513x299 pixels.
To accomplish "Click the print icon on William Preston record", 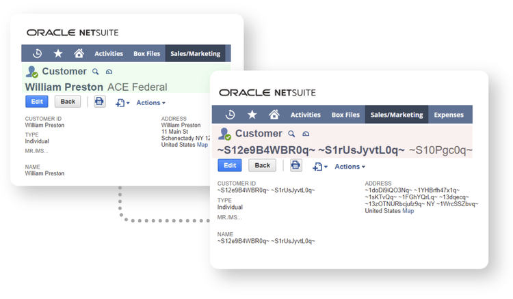I will [x=99, y=102].
